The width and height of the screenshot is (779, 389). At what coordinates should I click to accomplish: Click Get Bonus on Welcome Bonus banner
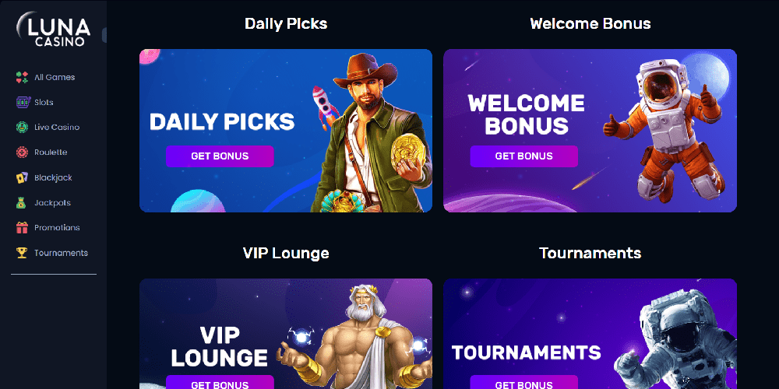tap(524, 156)
